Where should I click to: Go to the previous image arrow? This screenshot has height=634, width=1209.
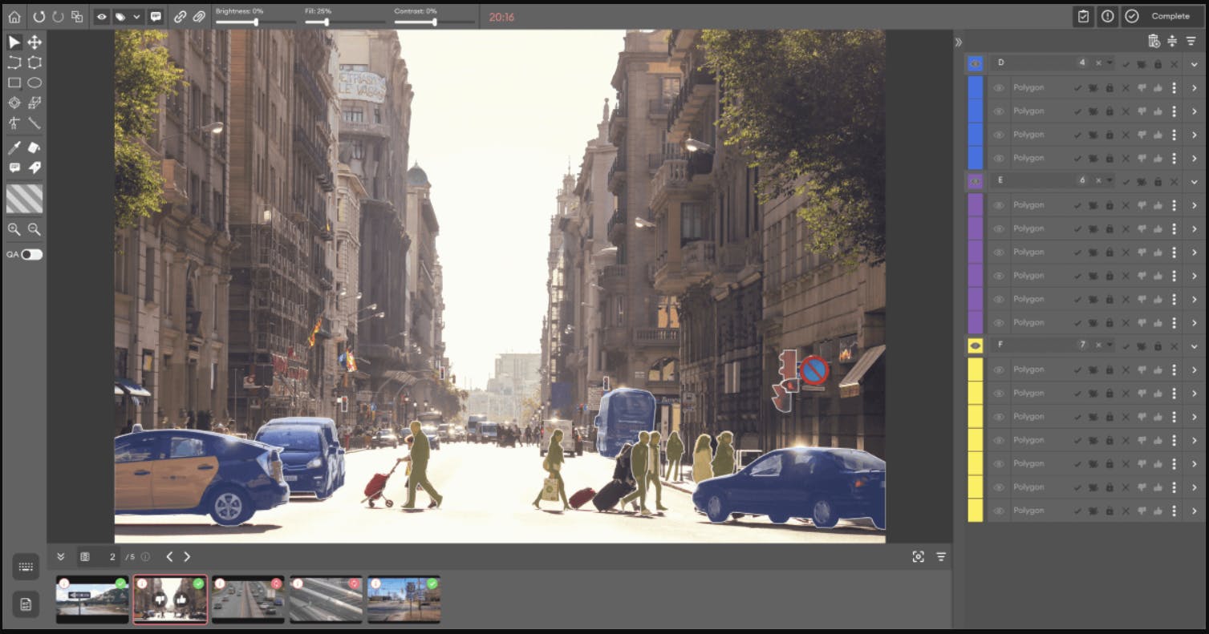(x=169, y=556)
